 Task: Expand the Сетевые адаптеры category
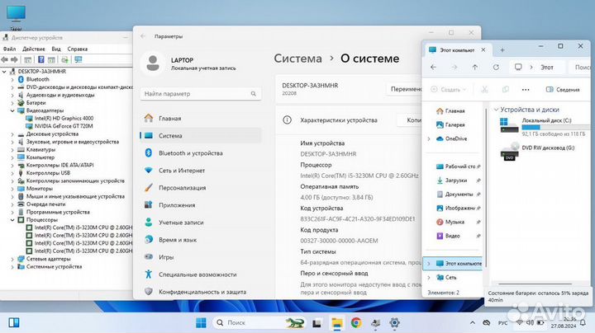click(x=12, y=259)
